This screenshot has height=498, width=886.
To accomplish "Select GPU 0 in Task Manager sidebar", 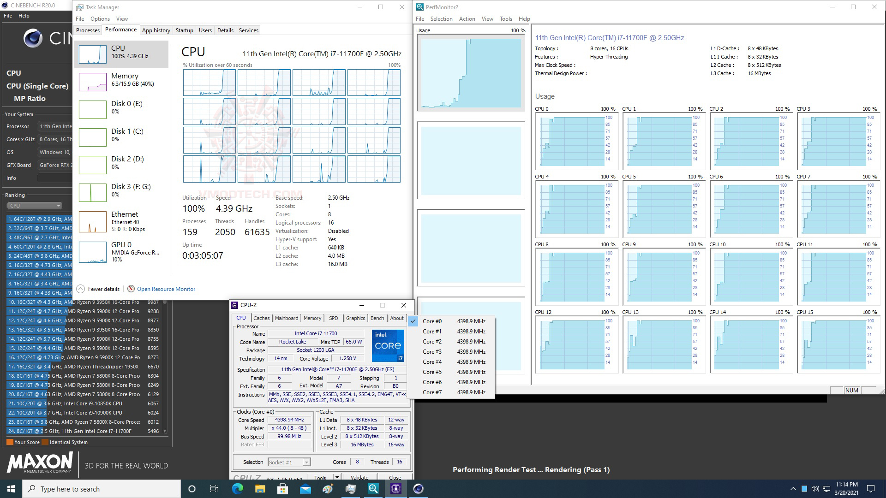I will tap(121, 252).
